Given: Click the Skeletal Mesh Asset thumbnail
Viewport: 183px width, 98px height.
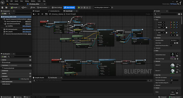Looking at the screenshot, I should [x=173, y=55].
